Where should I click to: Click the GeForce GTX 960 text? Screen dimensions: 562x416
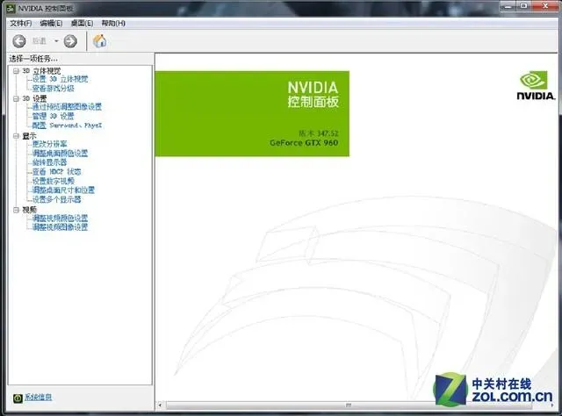304,142
